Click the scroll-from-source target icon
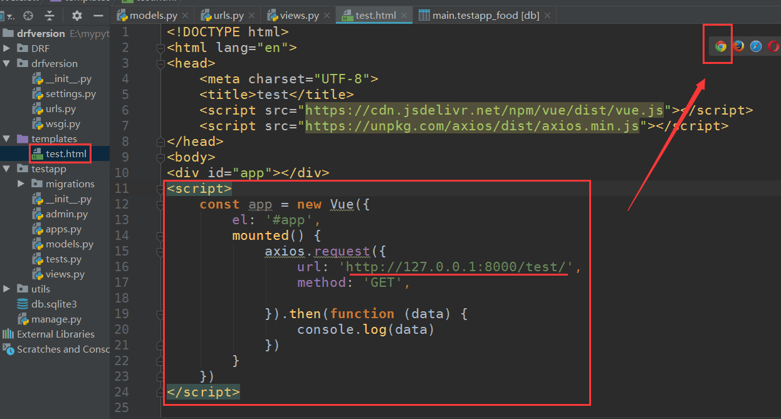The width and height of the screenshot is (781, 419). tap(28, 16)
